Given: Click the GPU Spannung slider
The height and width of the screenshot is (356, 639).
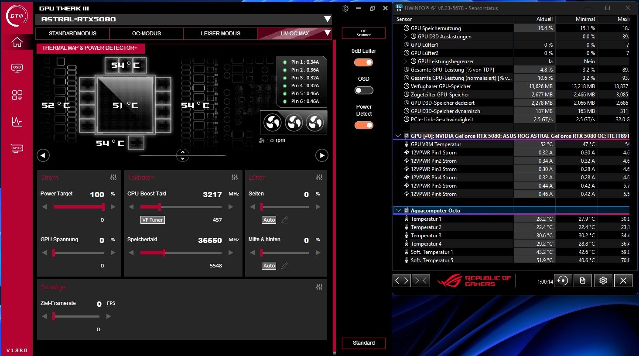Looking at the screenshot, I should [x=79, y=253].
